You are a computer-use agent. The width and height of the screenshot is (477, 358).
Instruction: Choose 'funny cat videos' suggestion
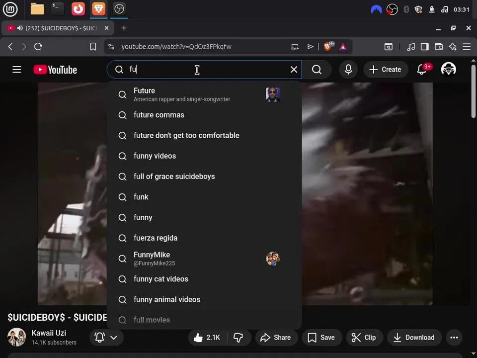204,279
